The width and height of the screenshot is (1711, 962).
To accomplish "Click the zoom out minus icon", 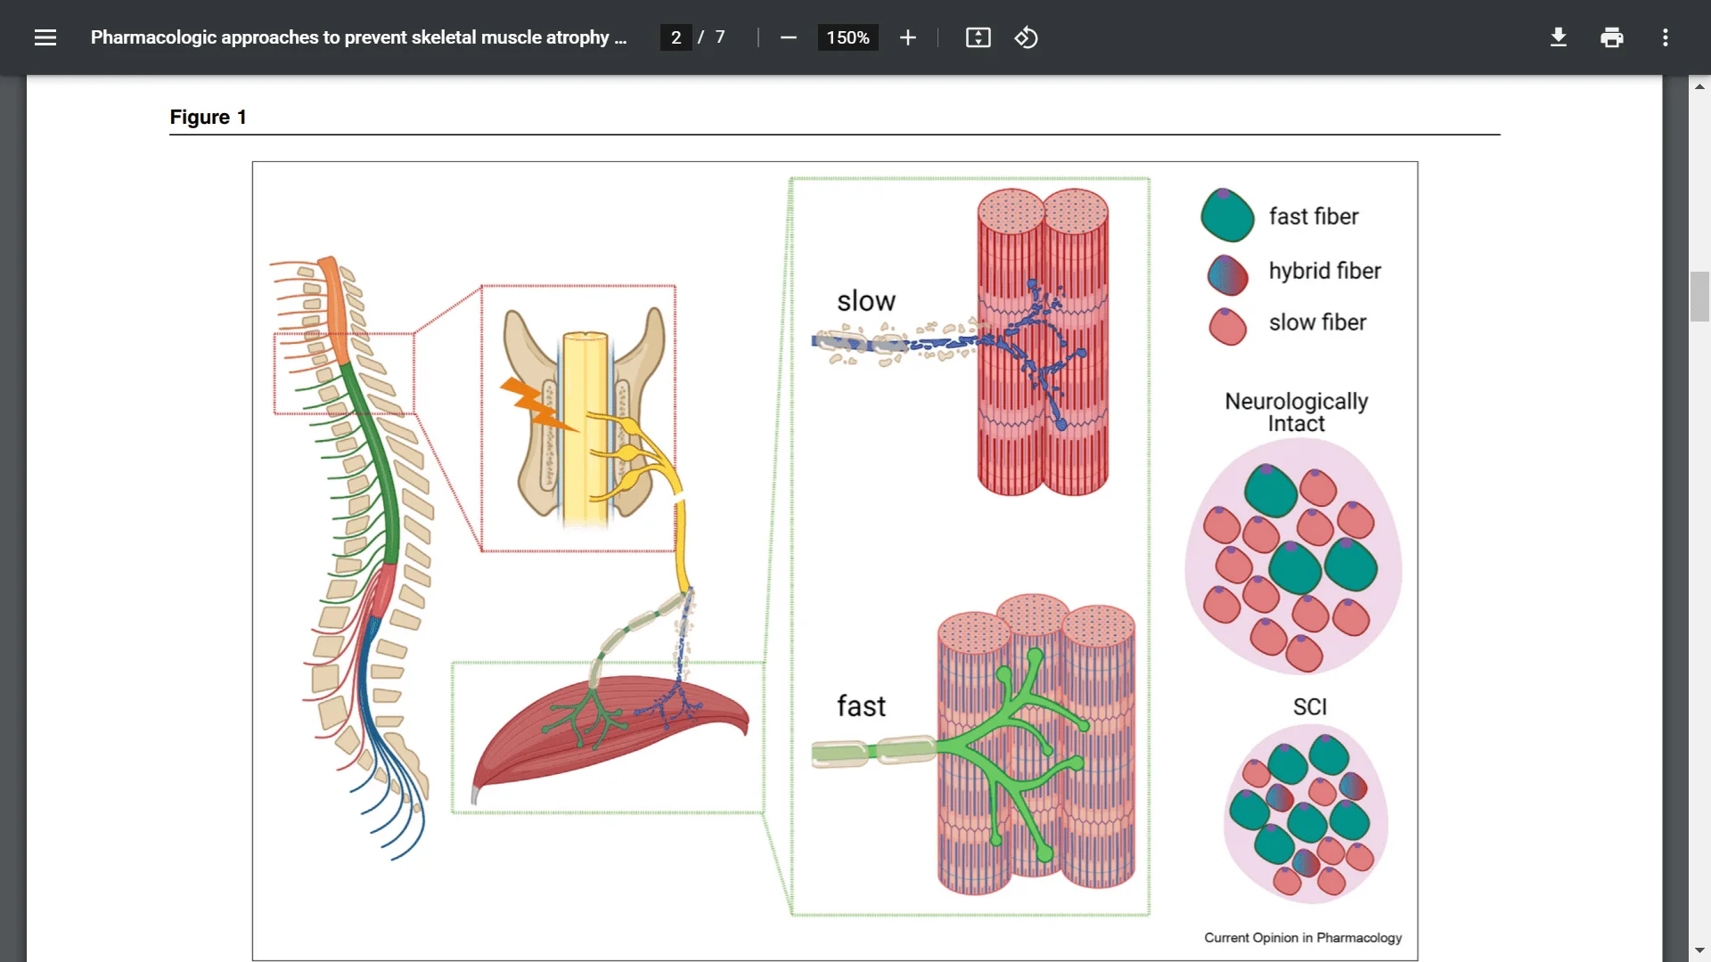I will tap(790, 37).
